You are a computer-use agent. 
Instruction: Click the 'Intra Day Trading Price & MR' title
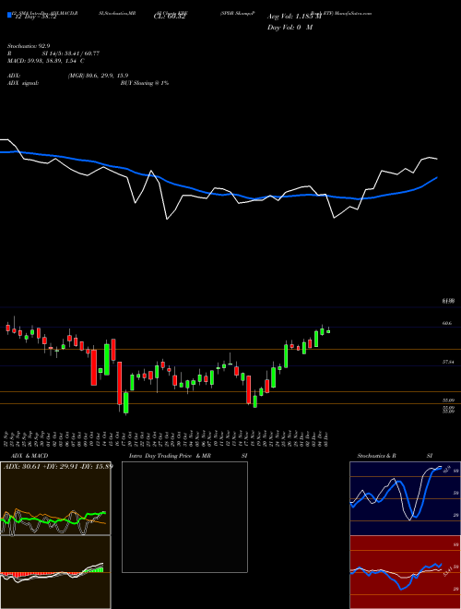[x=170, y=456]
